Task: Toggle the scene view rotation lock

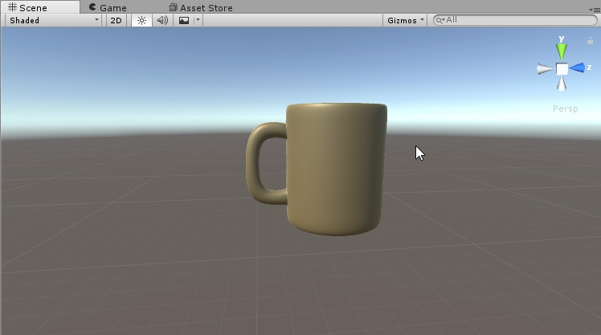Action: [590, 41]
